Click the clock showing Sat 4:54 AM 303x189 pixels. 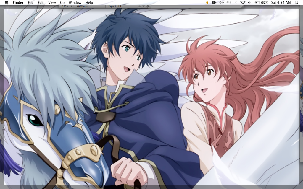(x=281, y=2)
